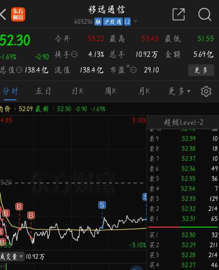
Task: Open chart settings gear icon
Action: pyautogui.click(x=206, y=91)
